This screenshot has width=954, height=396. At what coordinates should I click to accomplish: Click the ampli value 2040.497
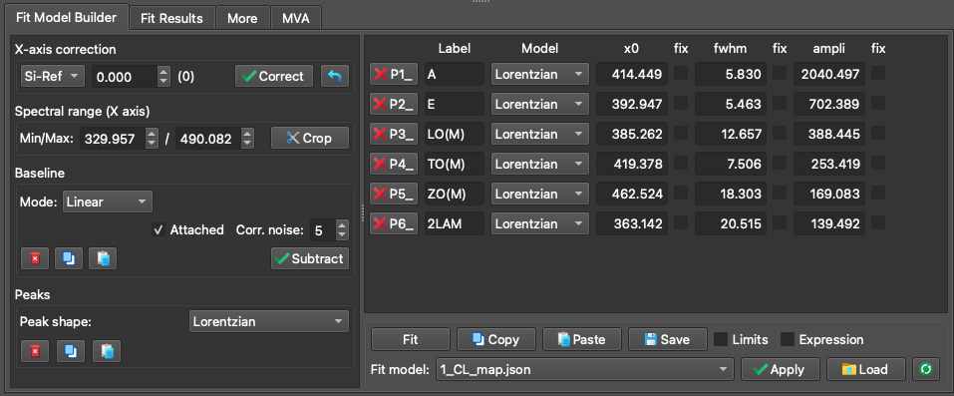[829, 75]
